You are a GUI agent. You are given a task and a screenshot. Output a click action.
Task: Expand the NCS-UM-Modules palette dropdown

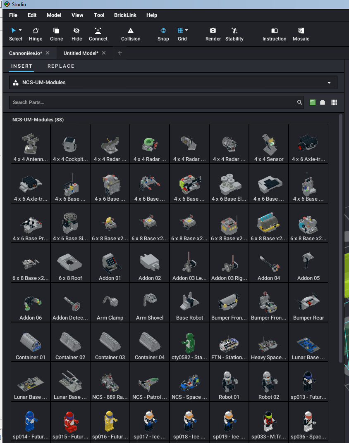[x=329, y=83]
